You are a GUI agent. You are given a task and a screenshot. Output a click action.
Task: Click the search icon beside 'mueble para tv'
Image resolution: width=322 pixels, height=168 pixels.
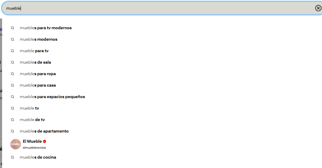point(13,51)
